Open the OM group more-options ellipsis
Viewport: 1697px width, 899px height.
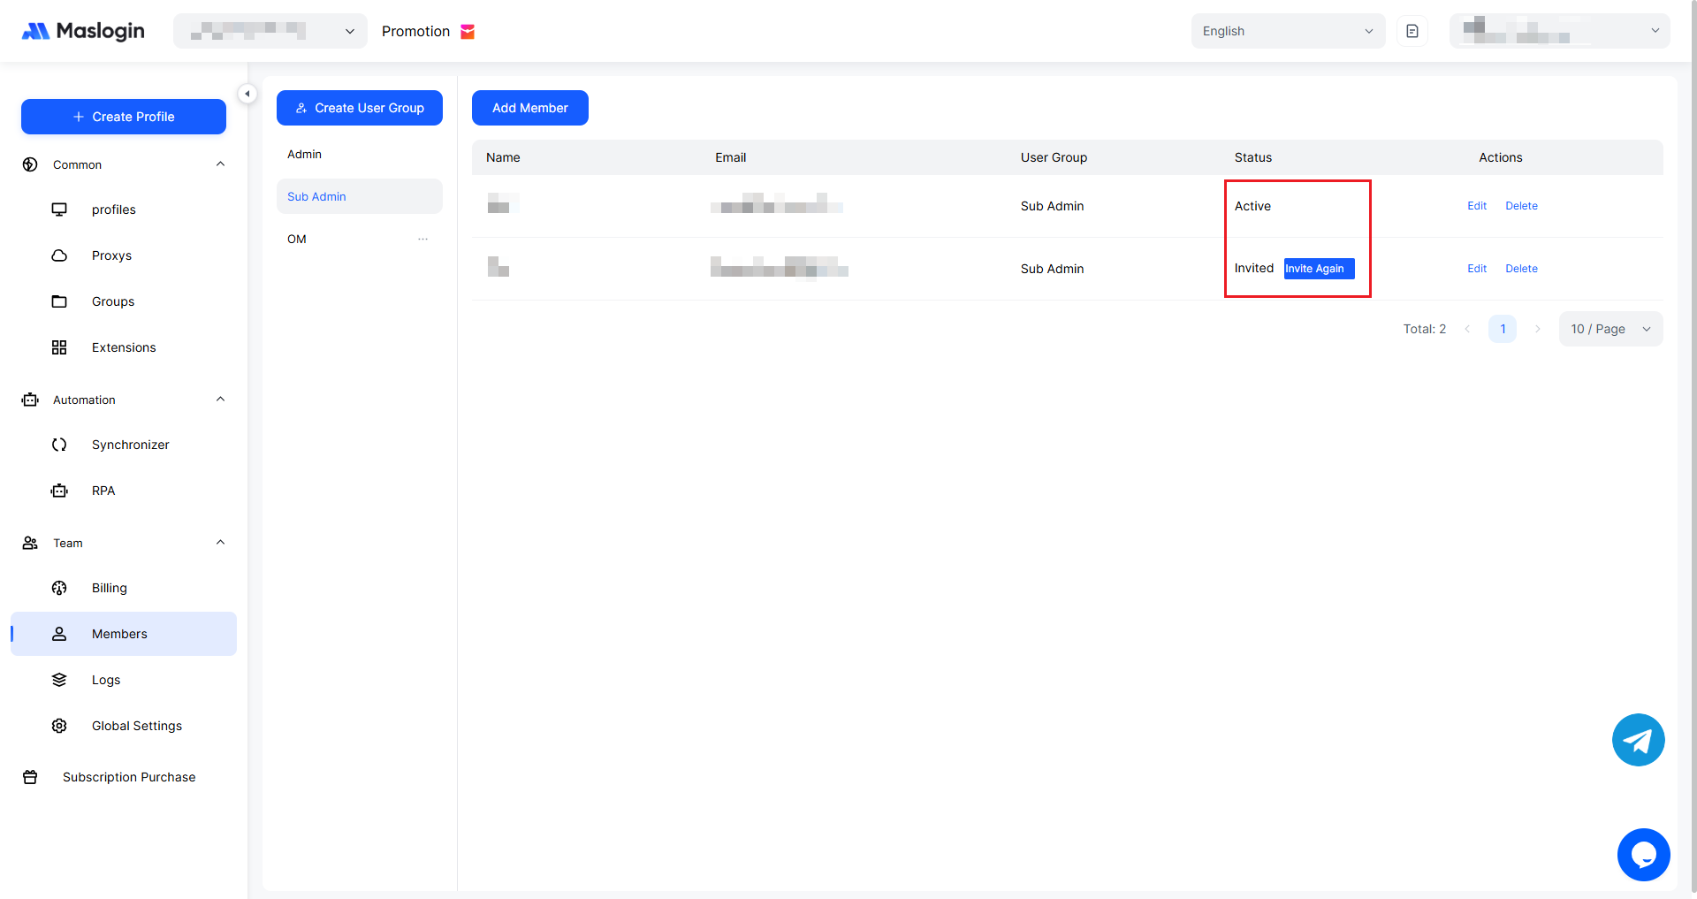click(422, 240)
